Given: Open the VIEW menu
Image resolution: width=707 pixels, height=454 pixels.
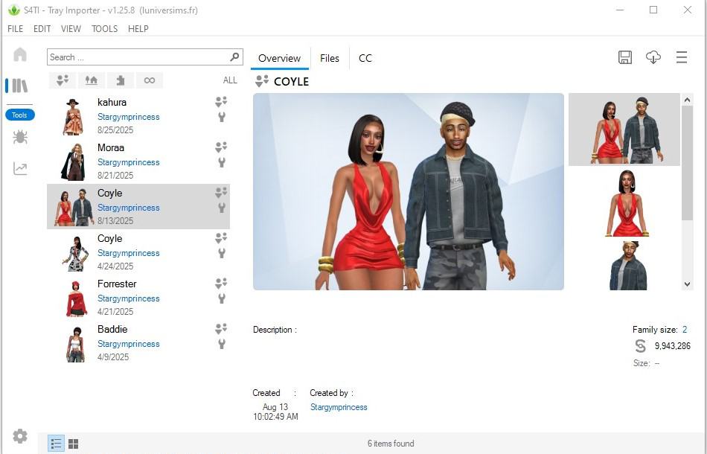Looking at the screenshot, I should point(71,29).
